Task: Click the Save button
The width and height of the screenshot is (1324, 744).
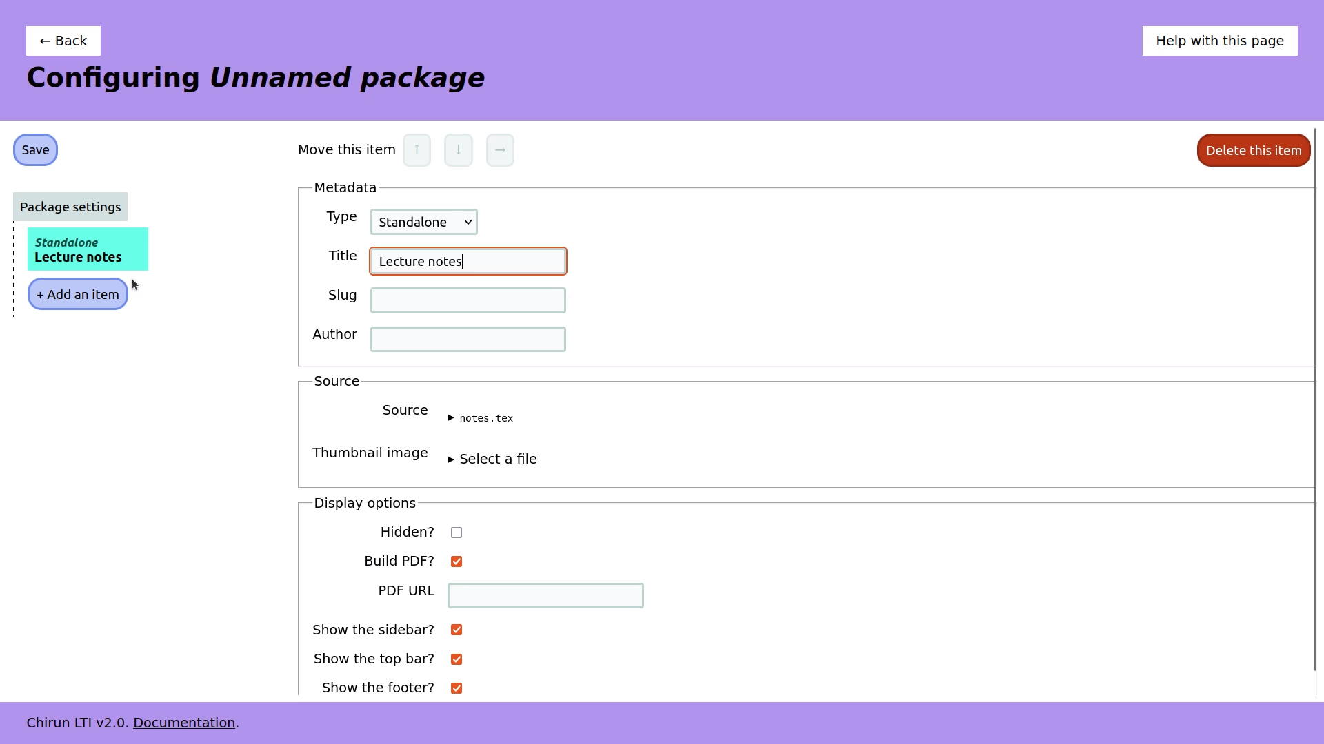Action: 35,150
